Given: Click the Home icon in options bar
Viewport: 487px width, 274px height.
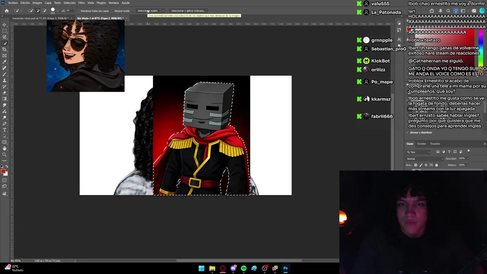Looking at the screenshot, I should pyautogui.click(x=7, y=11).
